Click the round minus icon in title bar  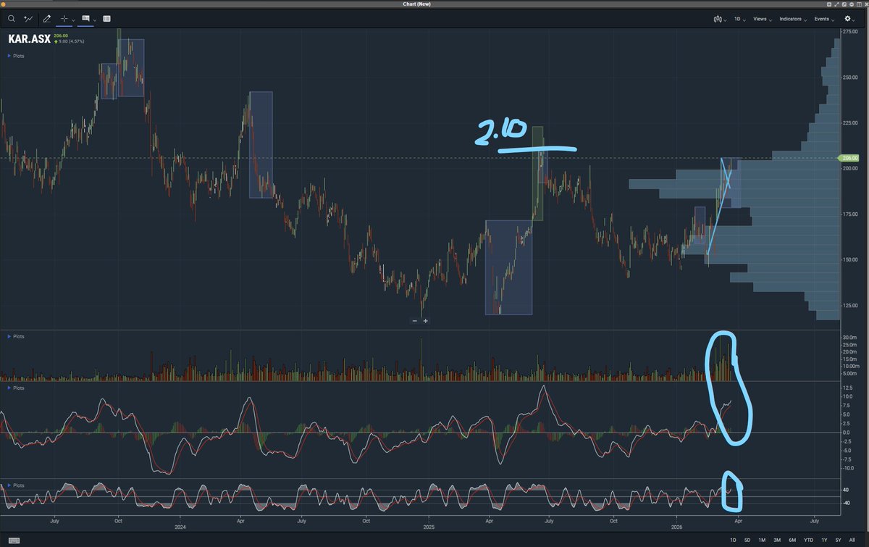pyautogui.click(x=852, y=4)
